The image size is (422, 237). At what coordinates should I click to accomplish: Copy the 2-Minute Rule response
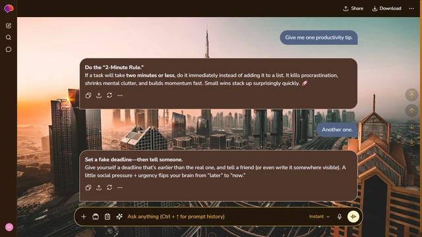88,95
